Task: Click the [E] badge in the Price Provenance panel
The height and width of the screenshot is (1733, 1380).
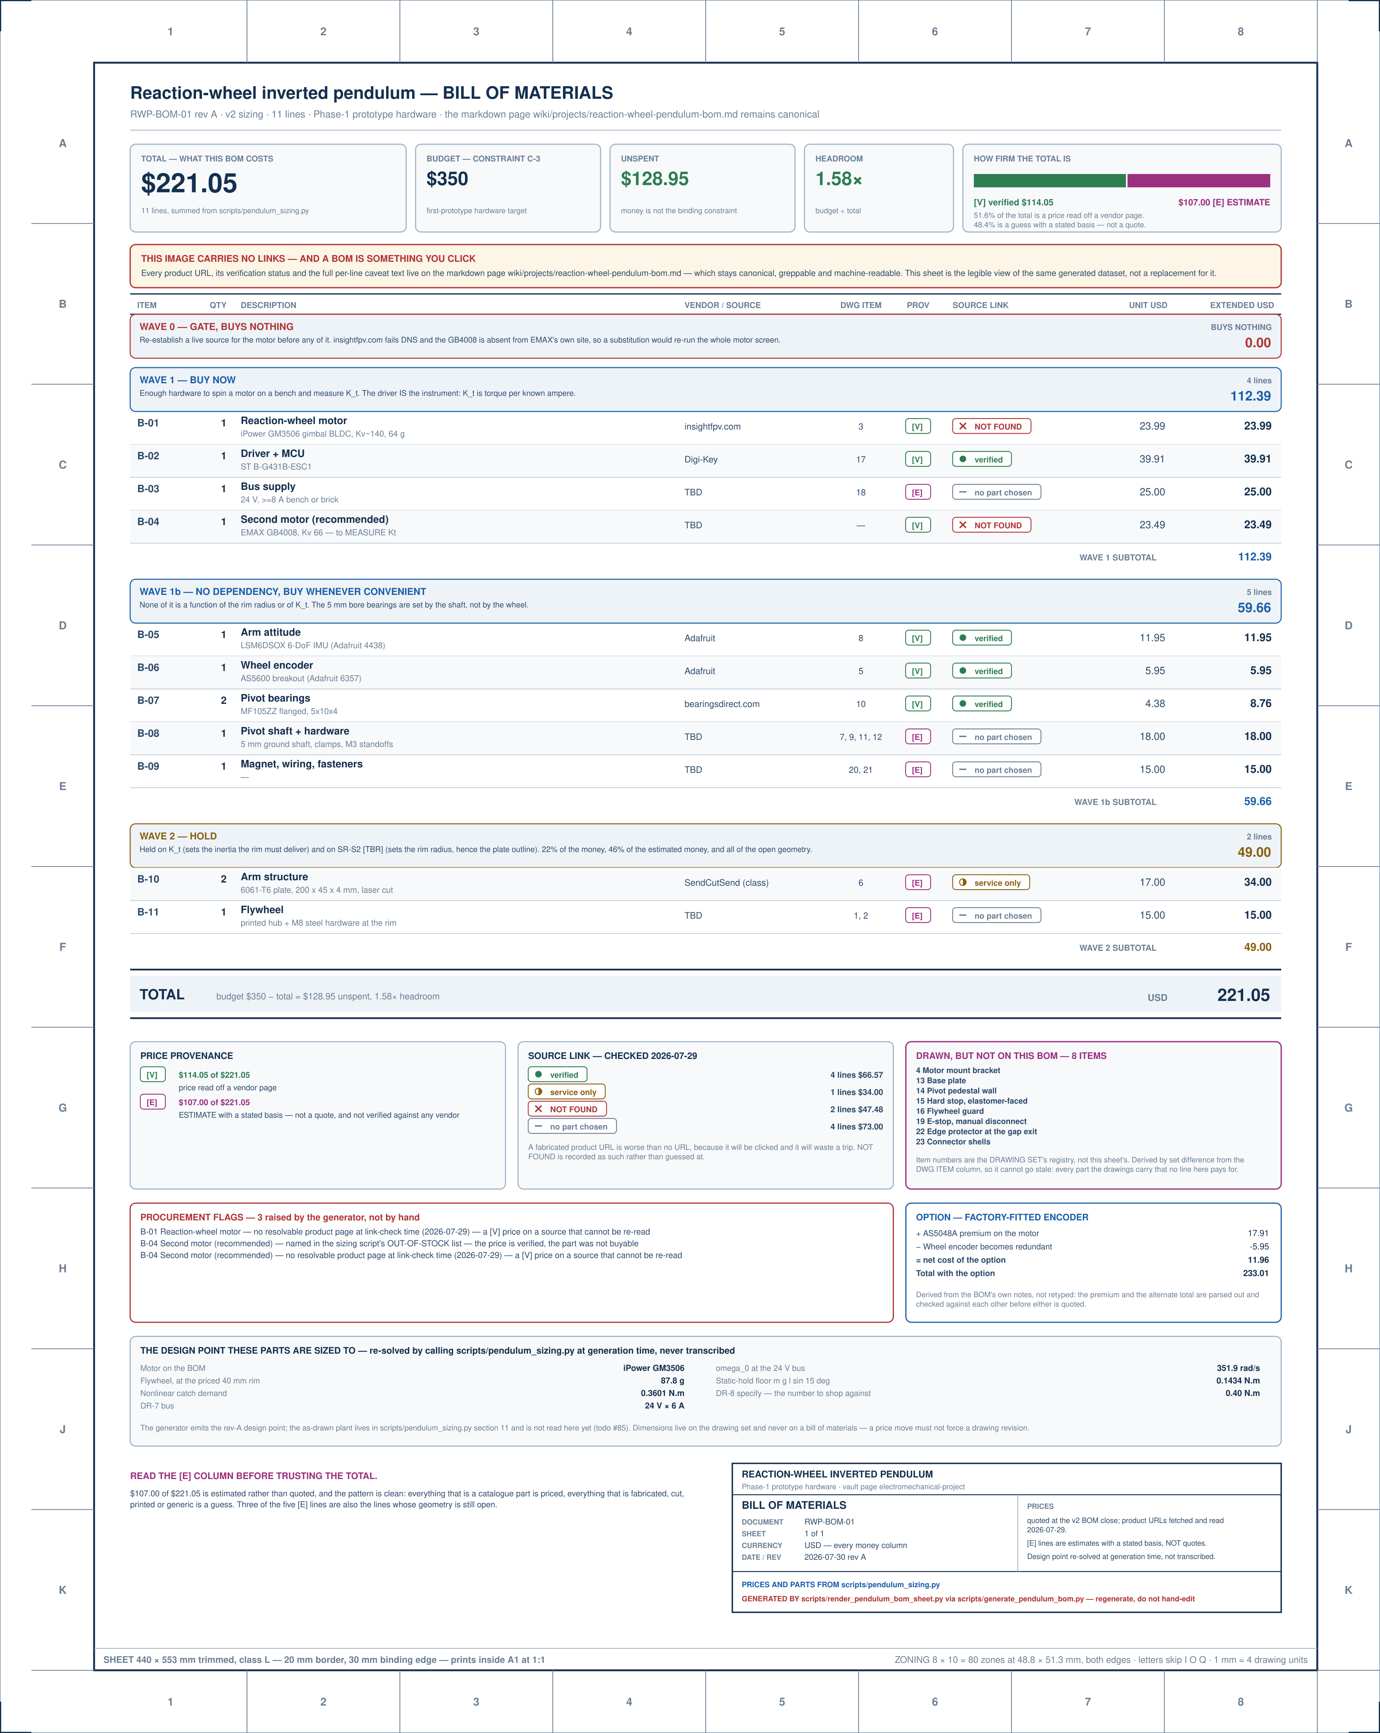Action: pos(153,1102)
